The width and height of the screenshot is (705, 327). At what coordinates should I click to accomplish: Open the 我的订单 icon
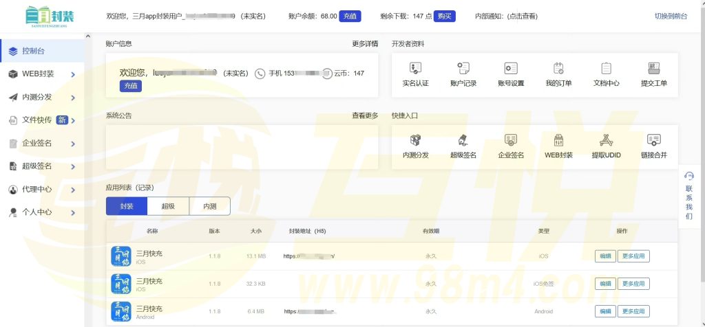pos(558,68)
